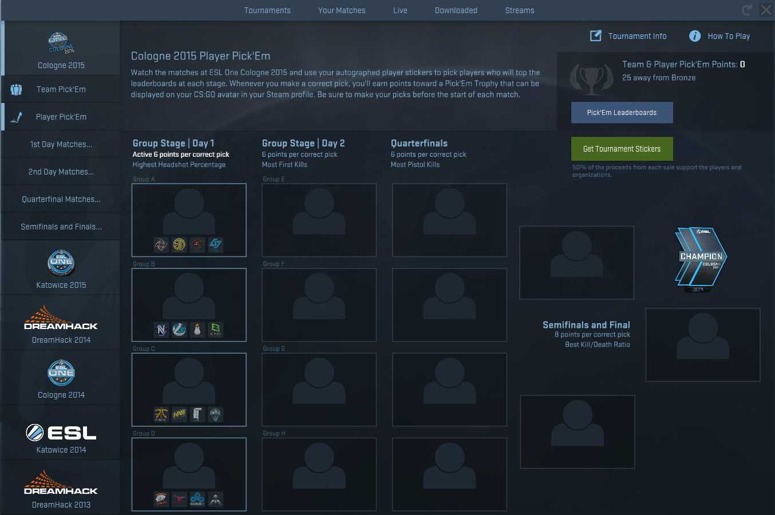The image size is (775, 515).
Task: Click the Player Pick'Em chart icon
Action: [17, 117]
